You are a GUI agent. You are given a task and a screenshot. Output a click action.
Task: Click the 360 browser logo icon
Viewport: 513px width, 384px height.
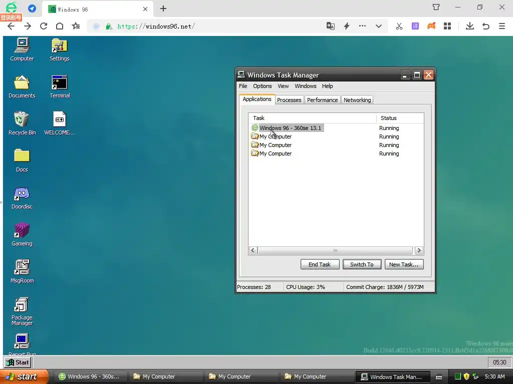11,7
